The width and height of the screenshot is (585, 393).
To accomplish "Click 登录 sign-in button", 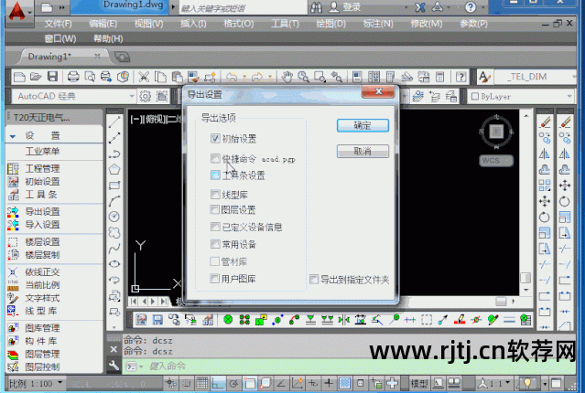I will pos(352,6).
